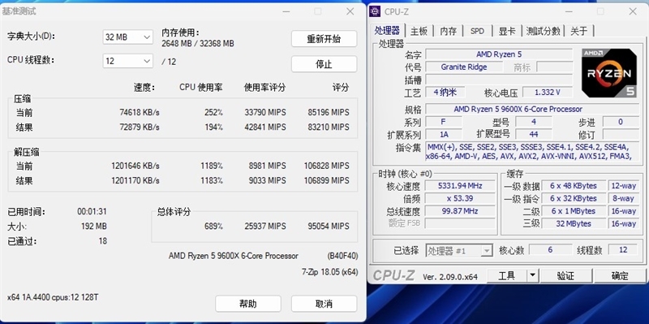Click the total rating 95054 MIPS value
Viewport: 649px width, 324px height.
tap(329, 227)
